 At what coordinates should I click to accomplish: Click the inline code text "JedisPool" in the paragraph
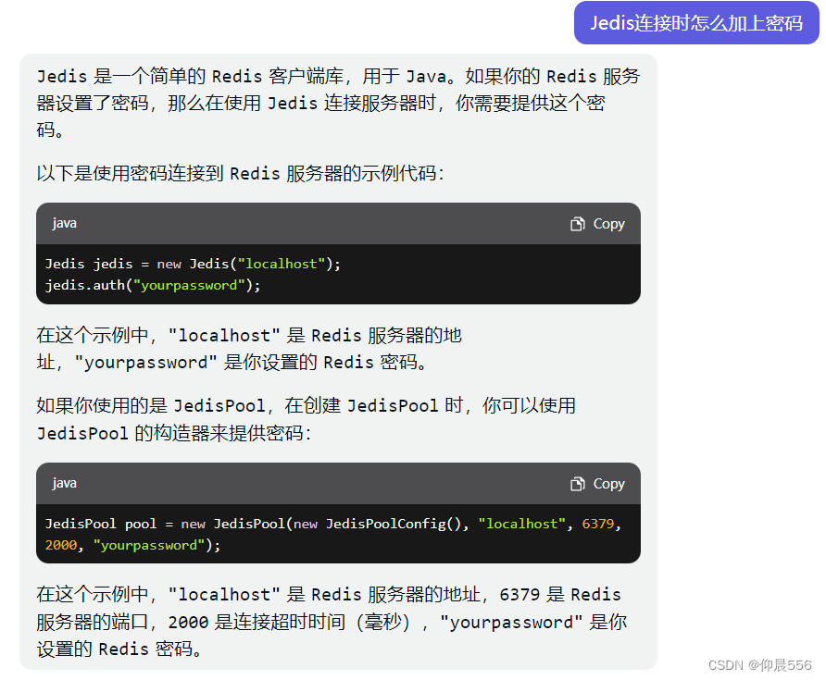(219, 405)
